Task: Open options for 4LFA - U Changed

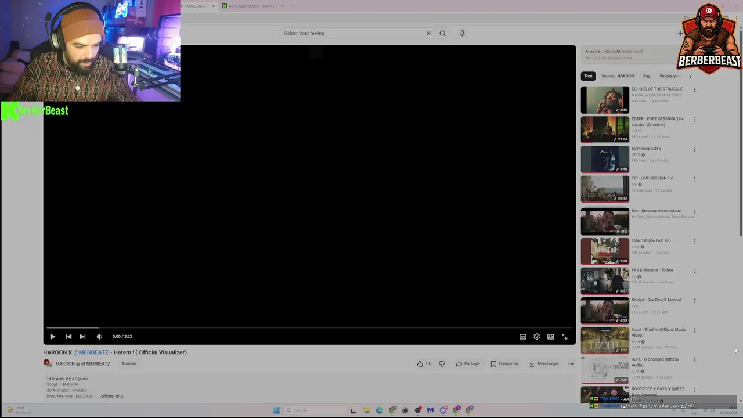Action: 694,360
